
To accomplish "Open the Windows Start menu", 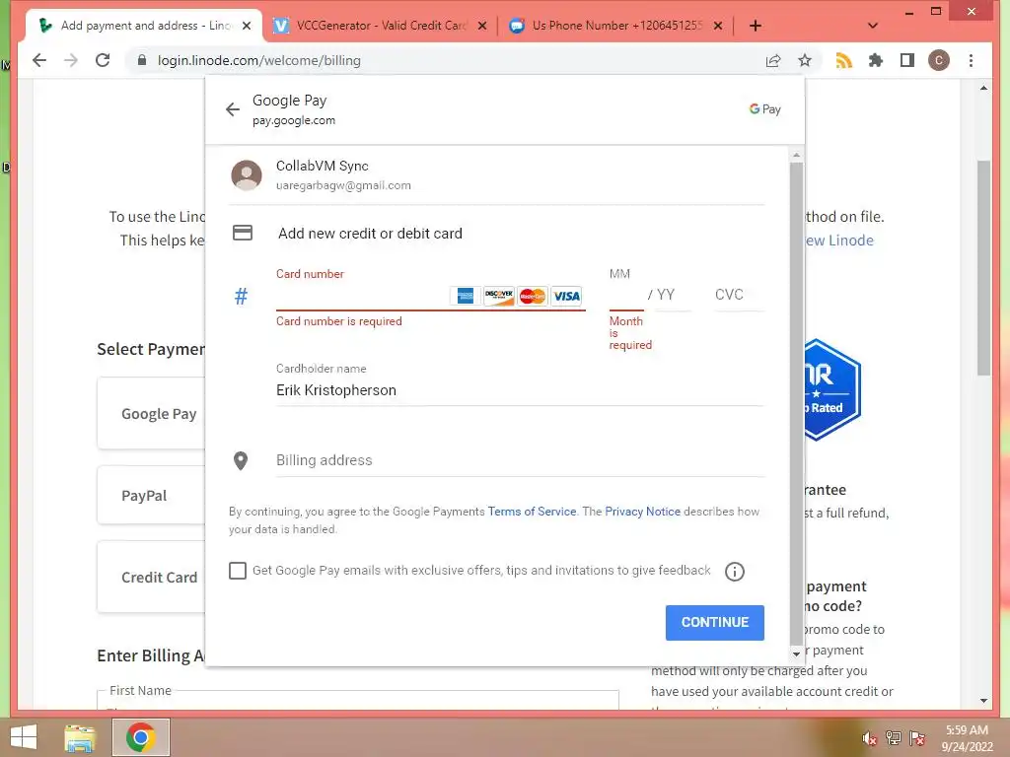I will (x=24, y=737).
